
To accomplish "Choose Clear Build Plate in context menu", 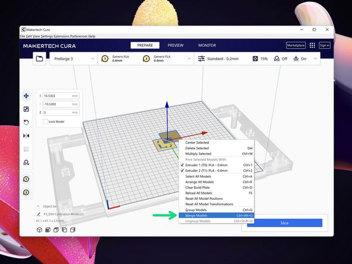I will click(x=216, y=187).
